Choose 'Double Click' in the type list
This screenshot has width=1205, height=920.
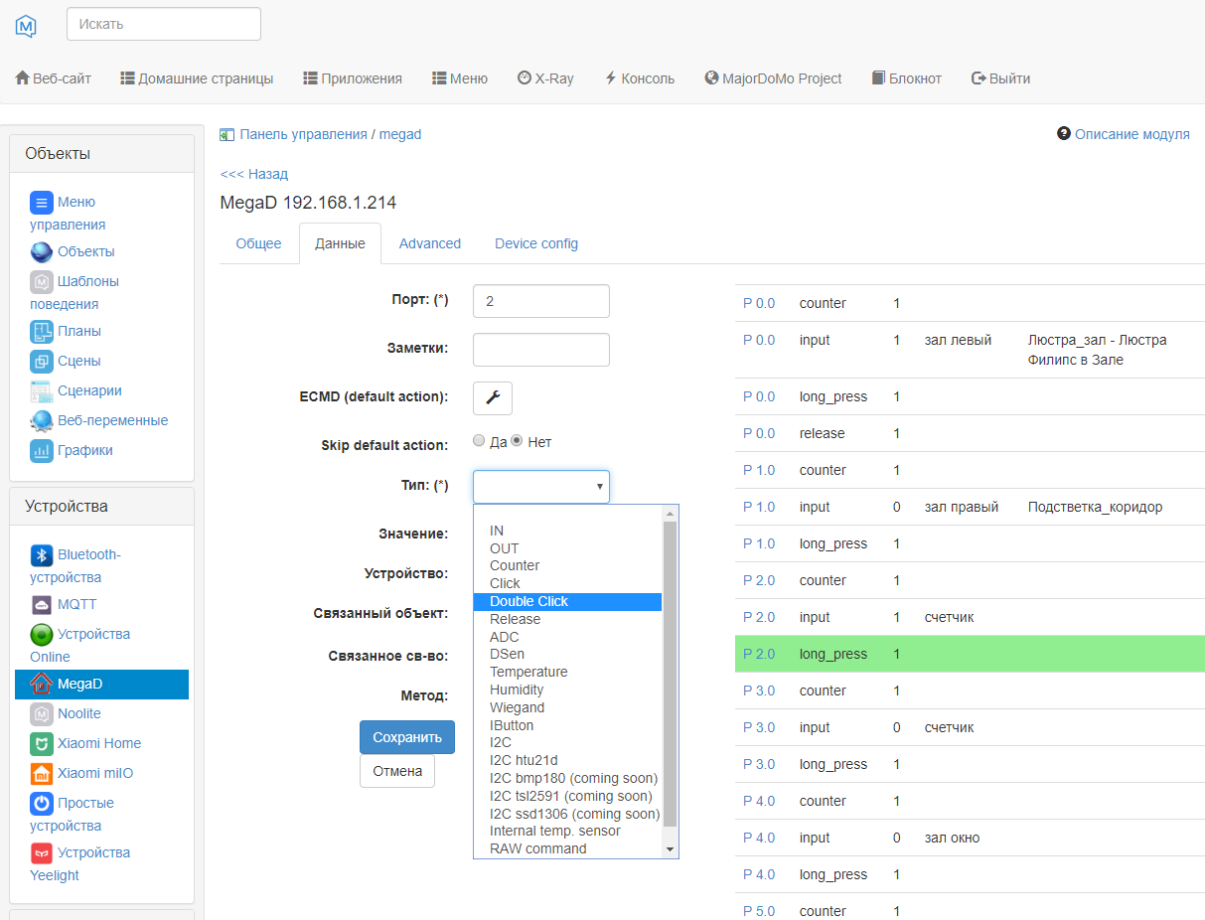[528, 601]
